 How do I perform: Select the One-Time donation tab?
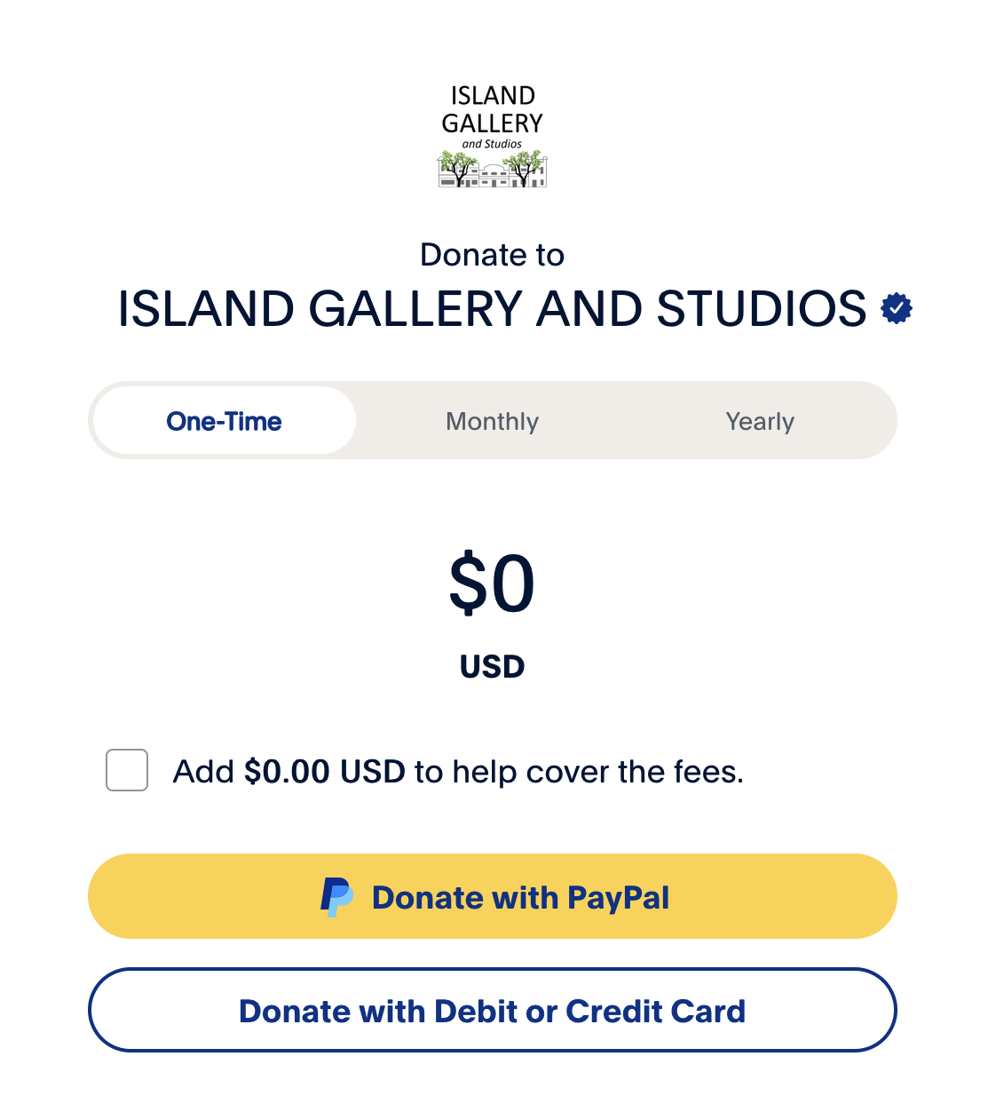point(223,421)
